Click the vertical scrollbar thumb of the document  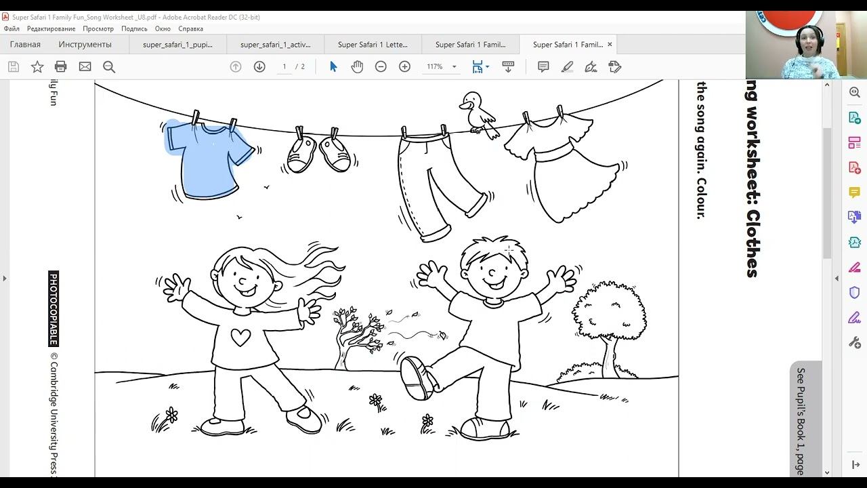pos(827,192)
